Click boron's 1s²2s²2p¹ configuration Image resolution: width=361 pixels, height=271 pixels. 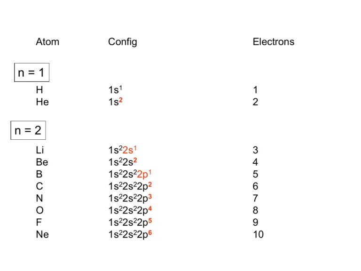(x=130, y=174)
